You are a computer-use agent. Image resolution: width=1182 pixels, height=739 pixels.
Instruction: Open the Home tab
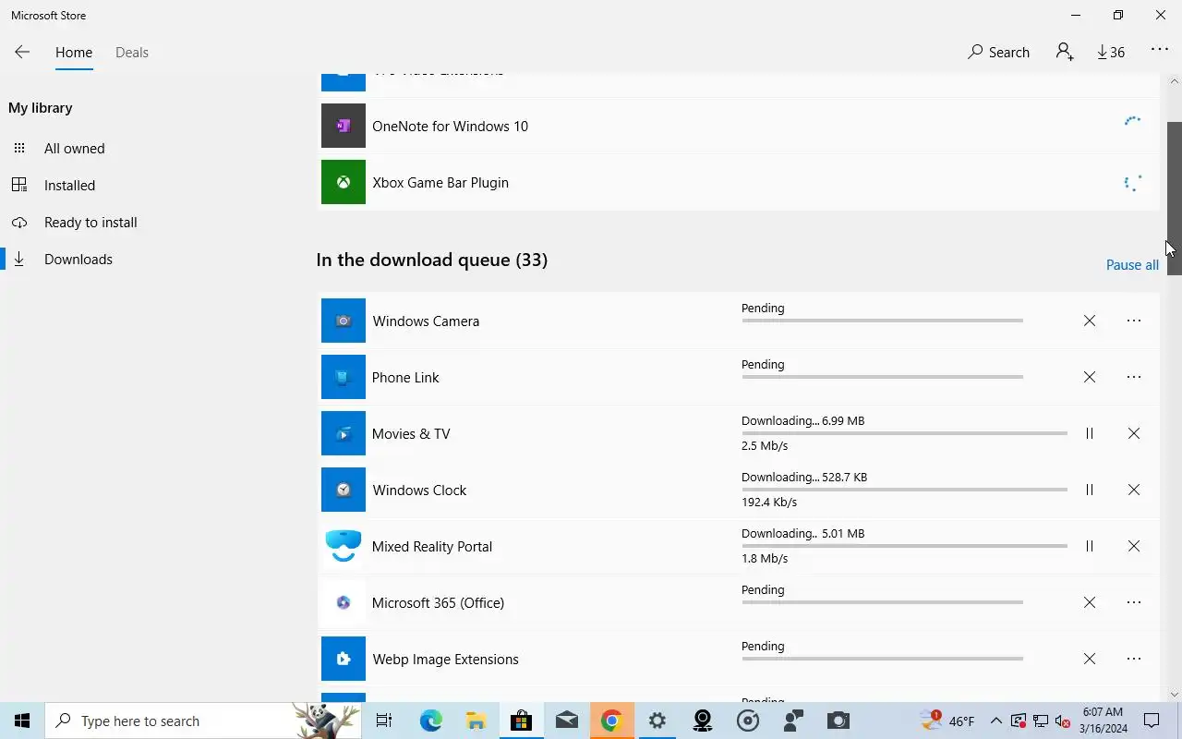(74, 53)
